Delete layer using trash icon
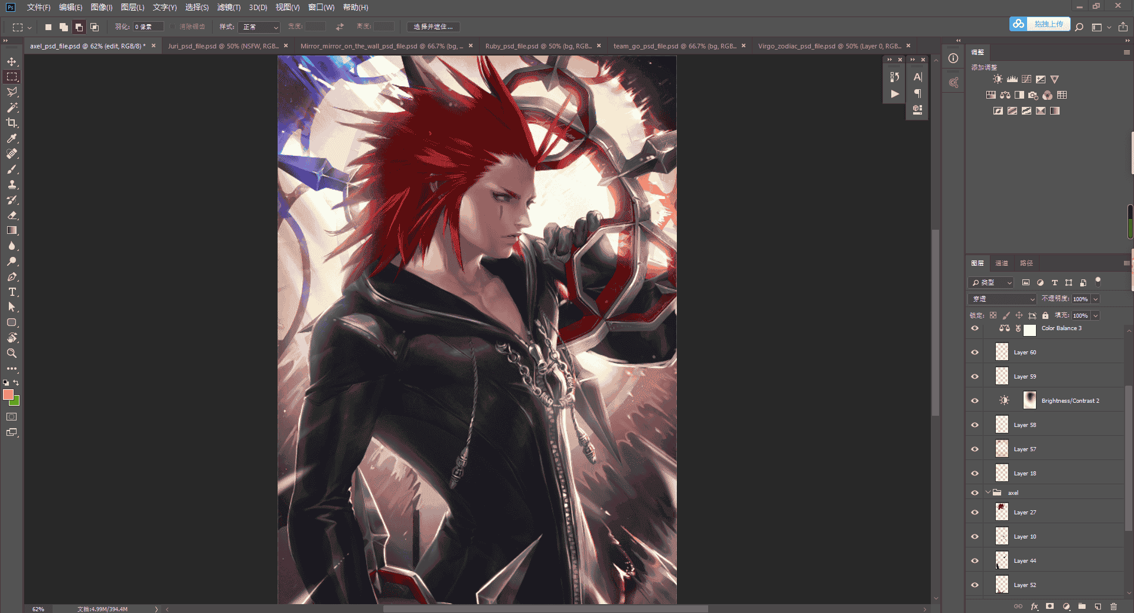Screen dimensions: 1134x613 1113,607
